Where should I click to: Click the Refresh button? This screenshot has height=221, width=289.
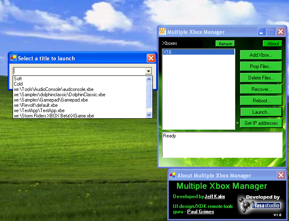pyautogui.click(x=225, y=44)
